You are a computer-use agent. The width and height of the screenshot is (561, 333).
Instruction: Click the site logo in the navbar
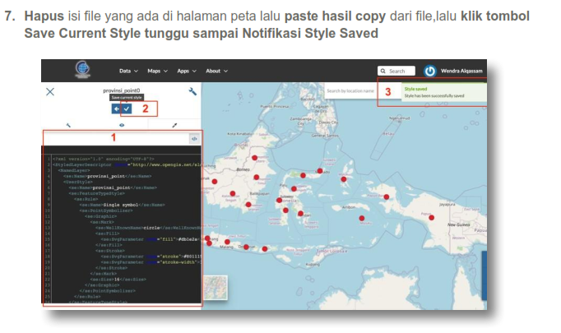82,71
